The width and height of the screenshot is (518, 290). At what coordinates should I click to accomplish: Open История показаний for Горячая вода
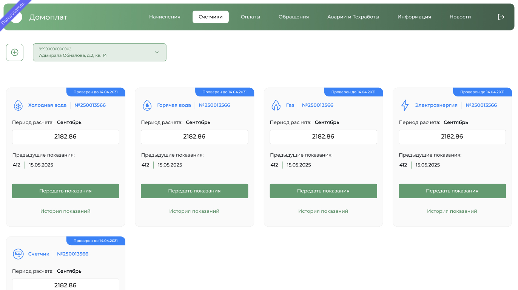pyautogui.click(x=194, y=211)
